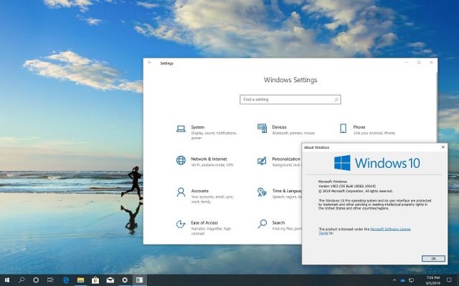Image resolution: width=459 pixels, height=286 pixels.
Task: Open Devices settings
Action: 278,127
